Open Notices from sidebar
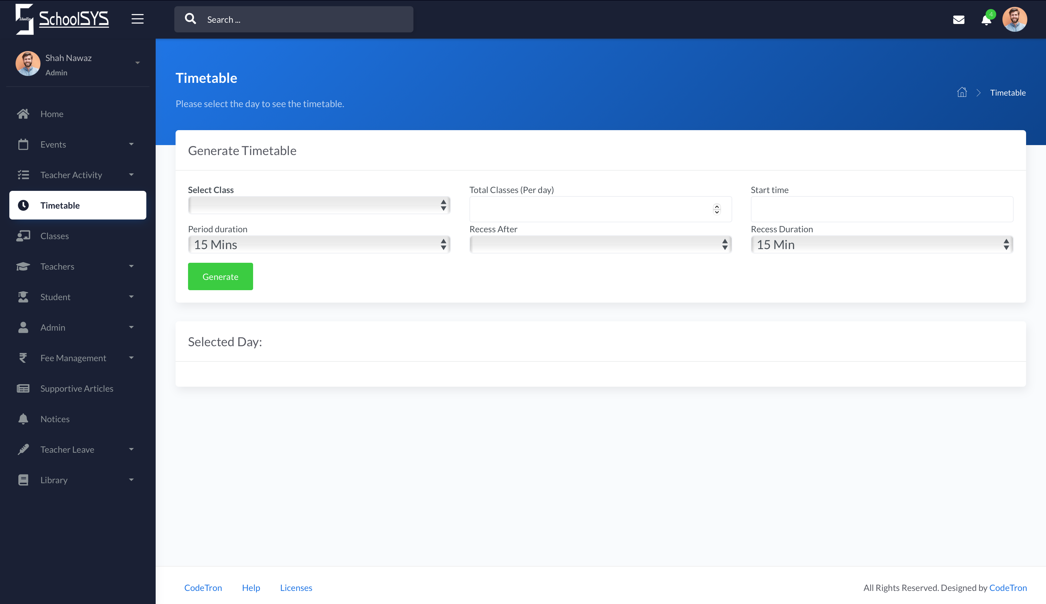 pyautogui.click(x=55, y=419)
